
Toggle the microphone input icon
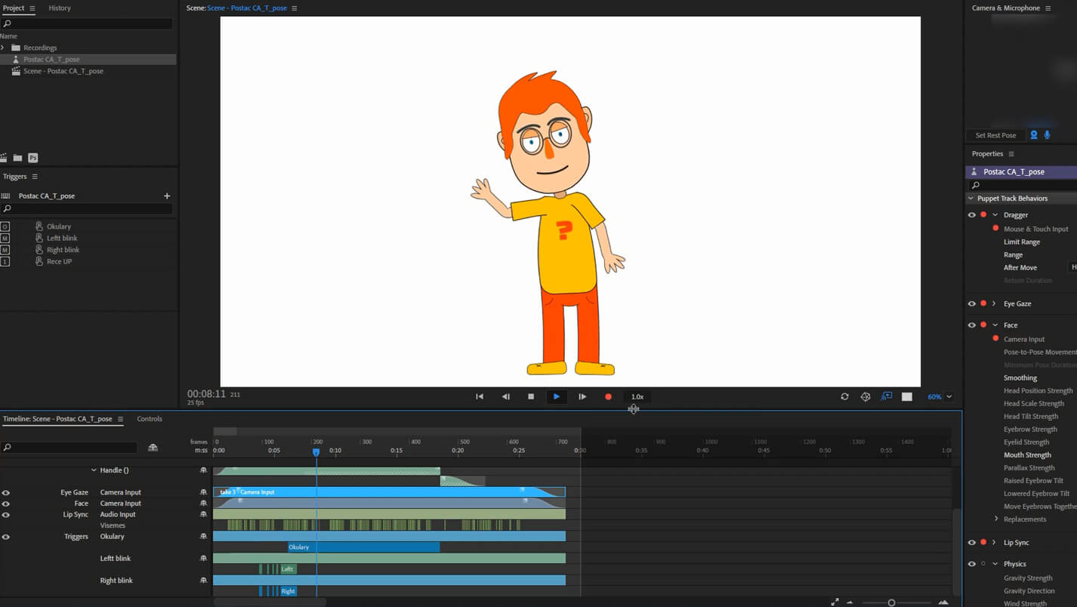(1047, 135)
